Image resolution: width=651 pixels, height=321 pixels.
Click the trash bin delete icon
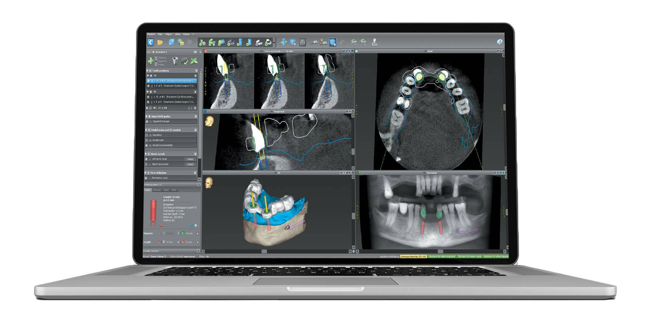(x=175, y=61)
